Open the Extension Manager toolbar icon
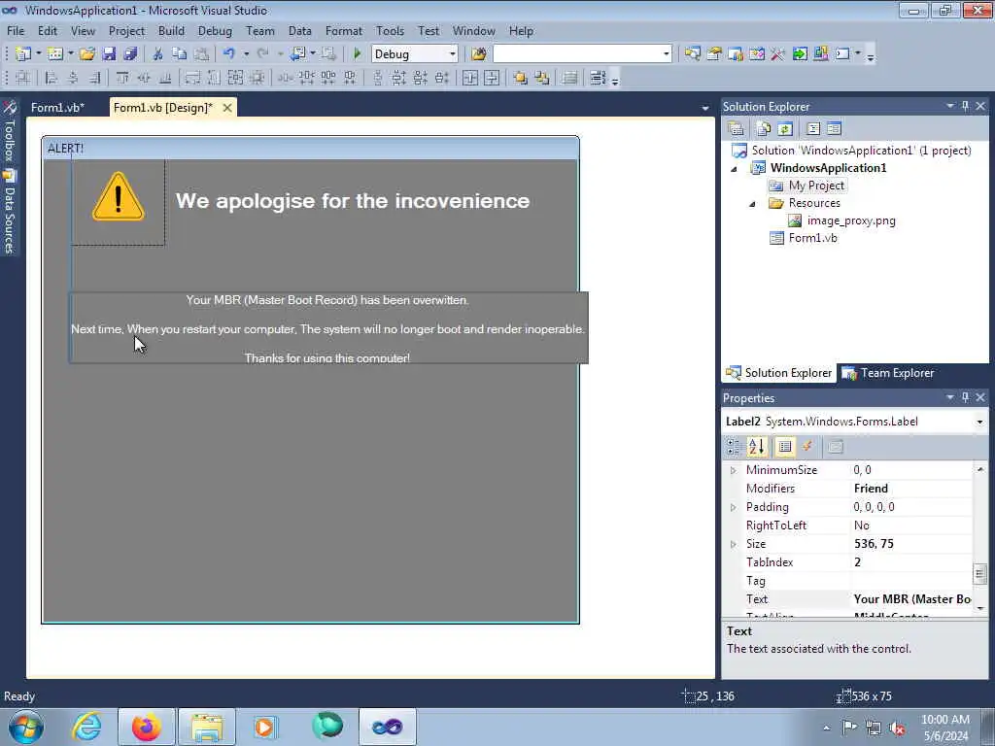 point(820,54)
